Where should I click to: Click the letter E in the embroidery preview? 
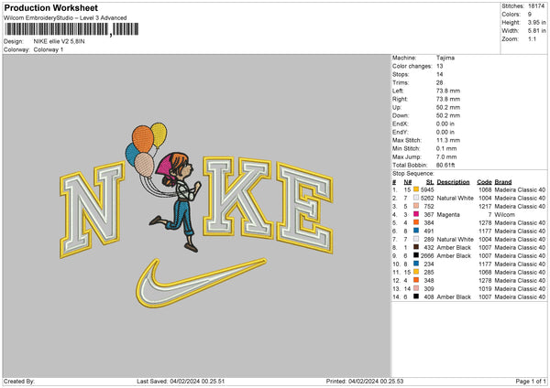coord(293,205)
